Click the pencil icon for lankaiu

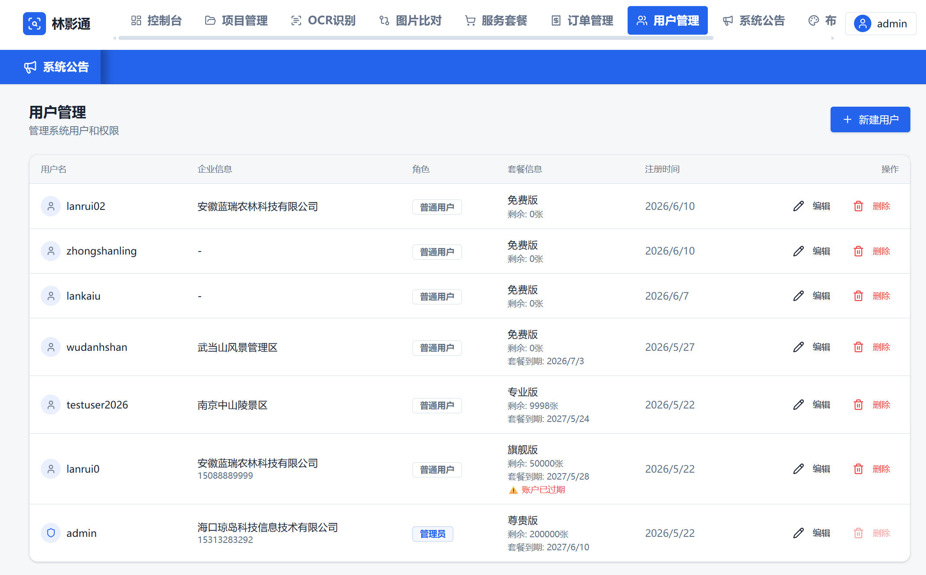[798, 296]
